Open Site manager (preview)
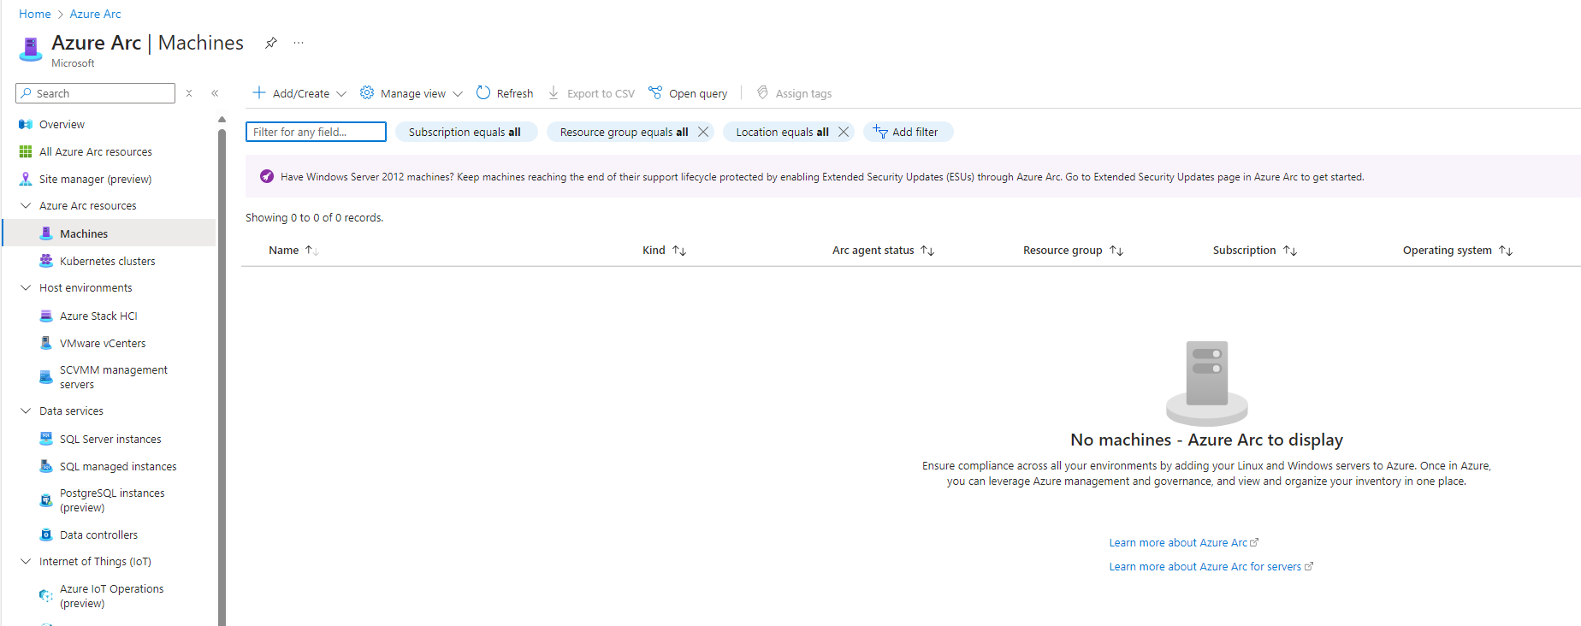Screen dimensions: 1581x626 click(x=95, y=179)
